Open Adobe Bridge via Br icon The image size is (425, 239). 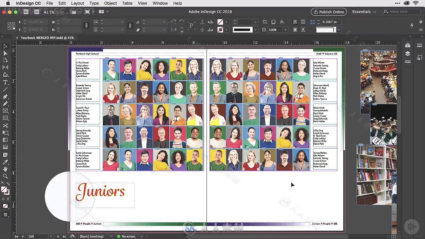click(x=26, y=12)
